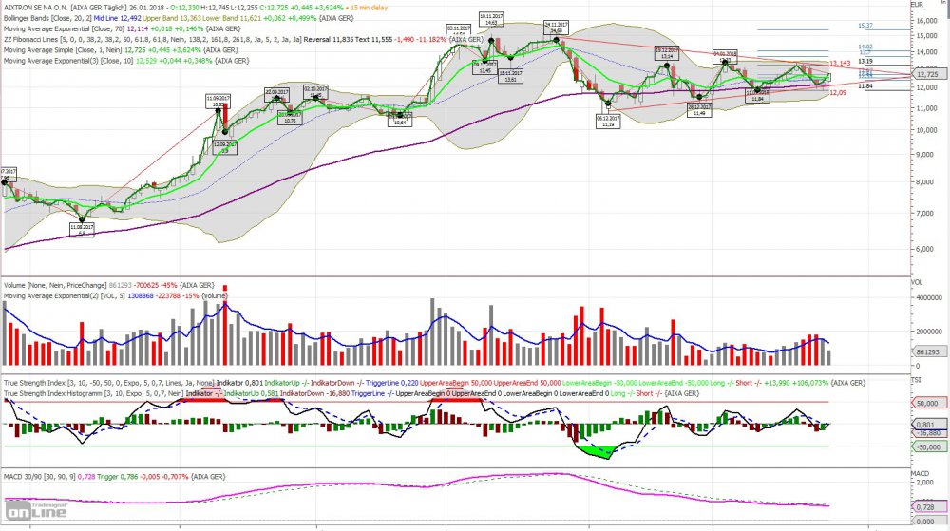Click the 4000000 volume axis label
950x531 pixels.
point(928,298)
